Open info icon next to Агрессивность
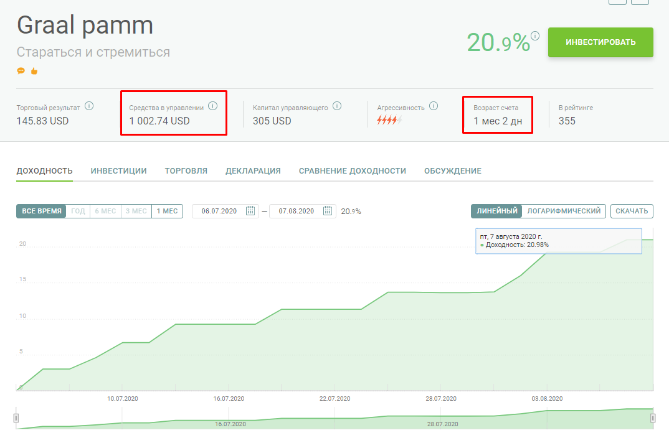The image size is (669, 443). [434, 106]
